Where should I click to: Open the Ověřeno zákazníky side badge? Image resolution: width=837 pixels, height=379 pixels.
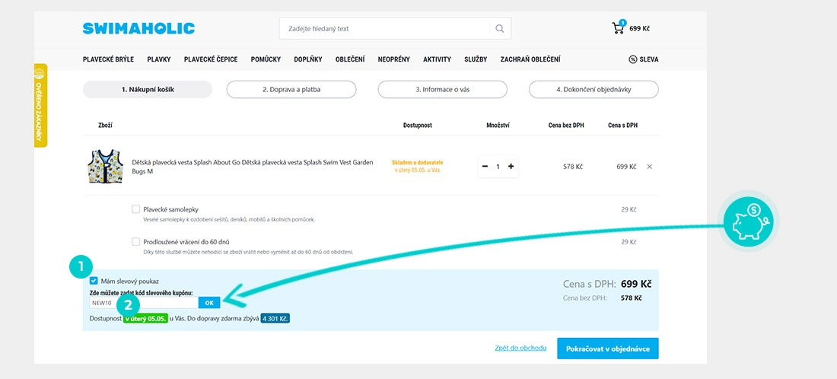coord(40,105)
